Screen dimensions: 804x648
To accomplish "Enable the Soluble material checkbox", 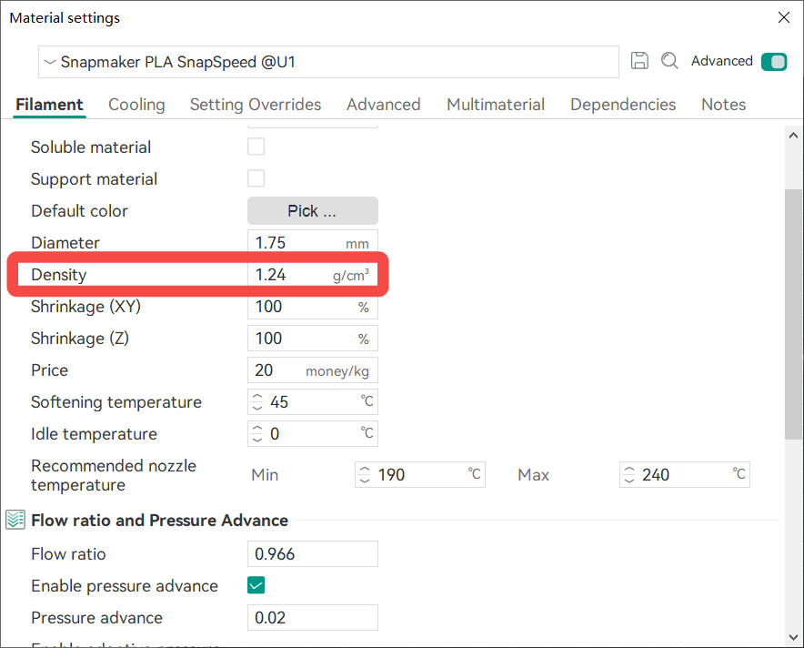I will point(256,147).
